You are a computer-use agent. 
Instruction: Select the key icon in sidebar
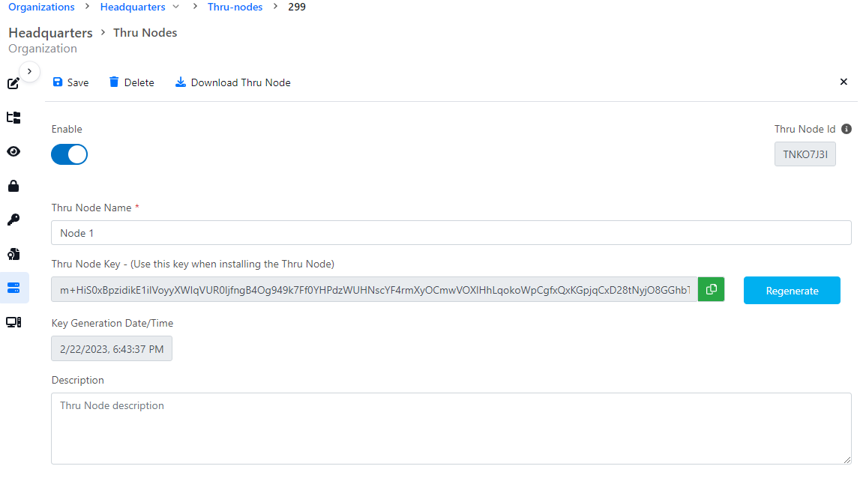(x=13, y=220)
